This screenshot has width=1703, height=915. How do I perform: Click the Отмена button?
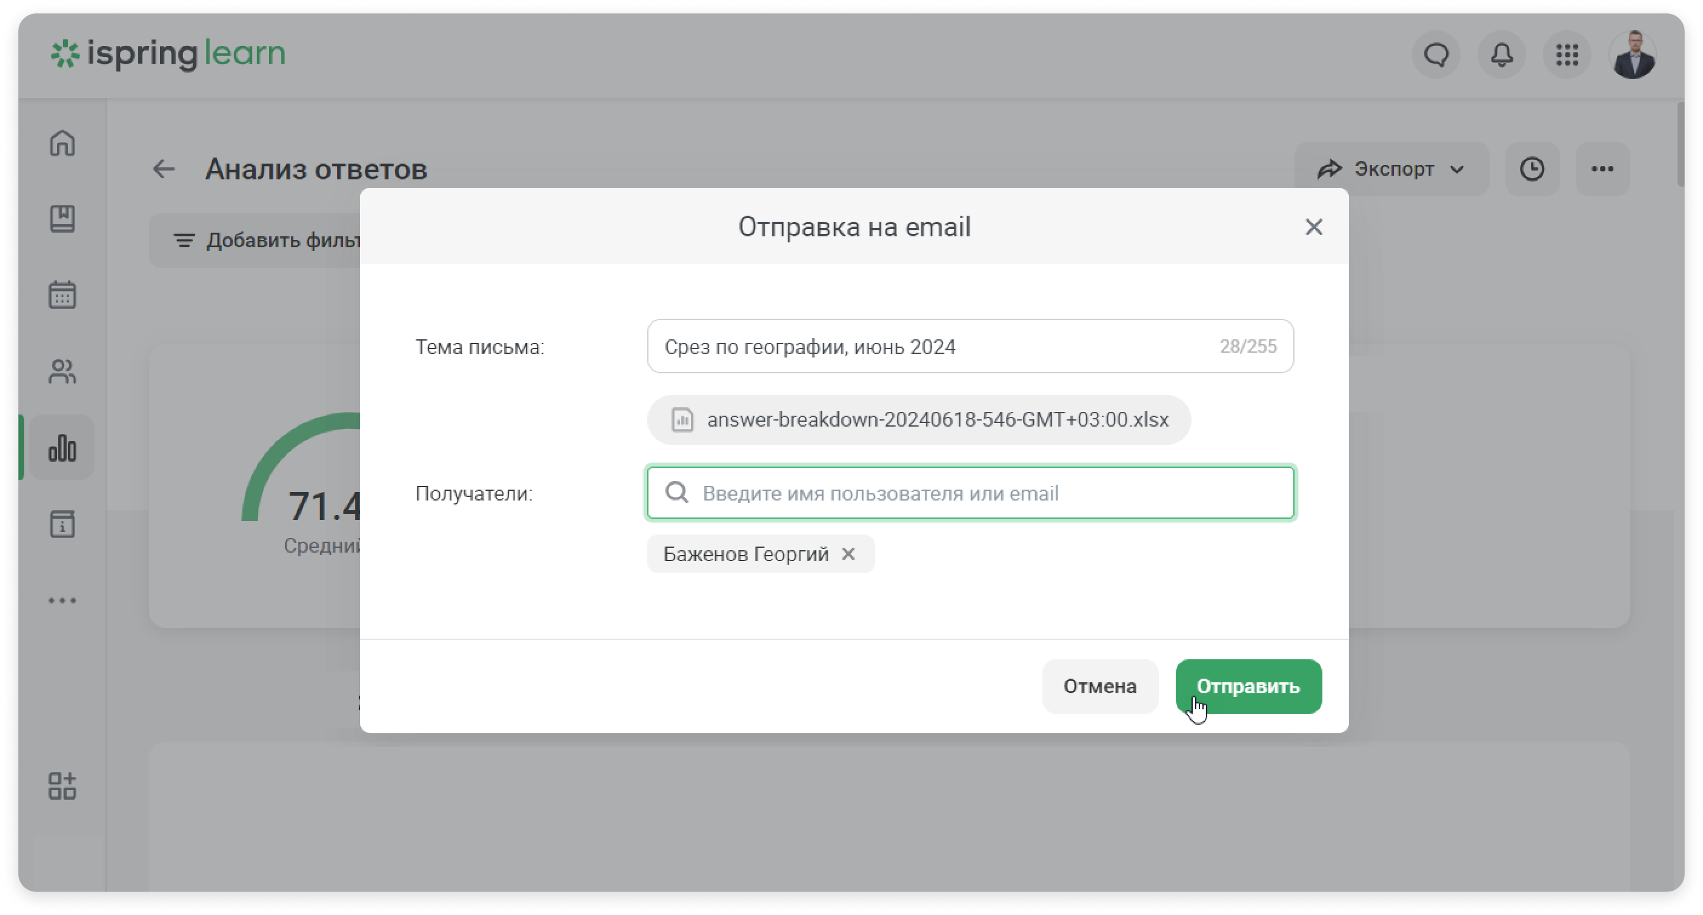1099,686
